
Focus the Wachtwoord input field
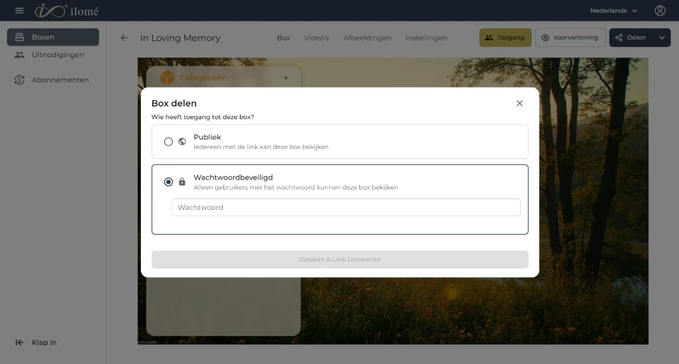346,207
